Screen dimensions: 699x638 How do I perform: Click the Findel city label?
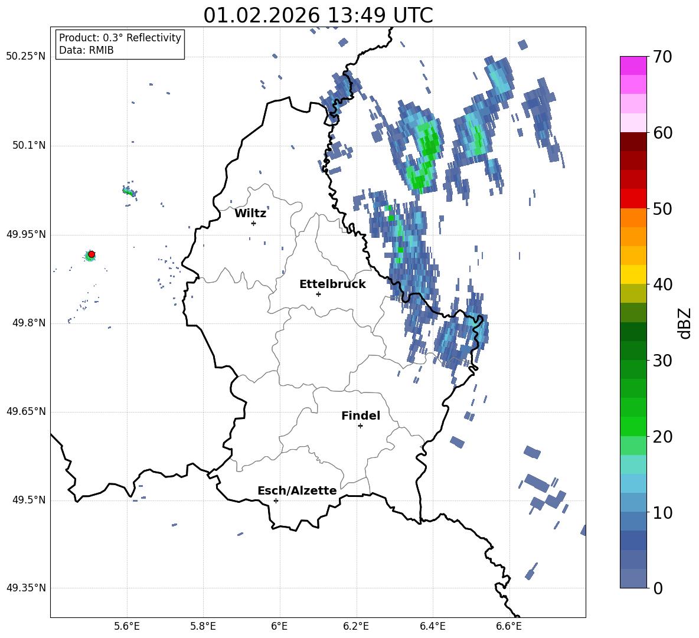(361, 415)
